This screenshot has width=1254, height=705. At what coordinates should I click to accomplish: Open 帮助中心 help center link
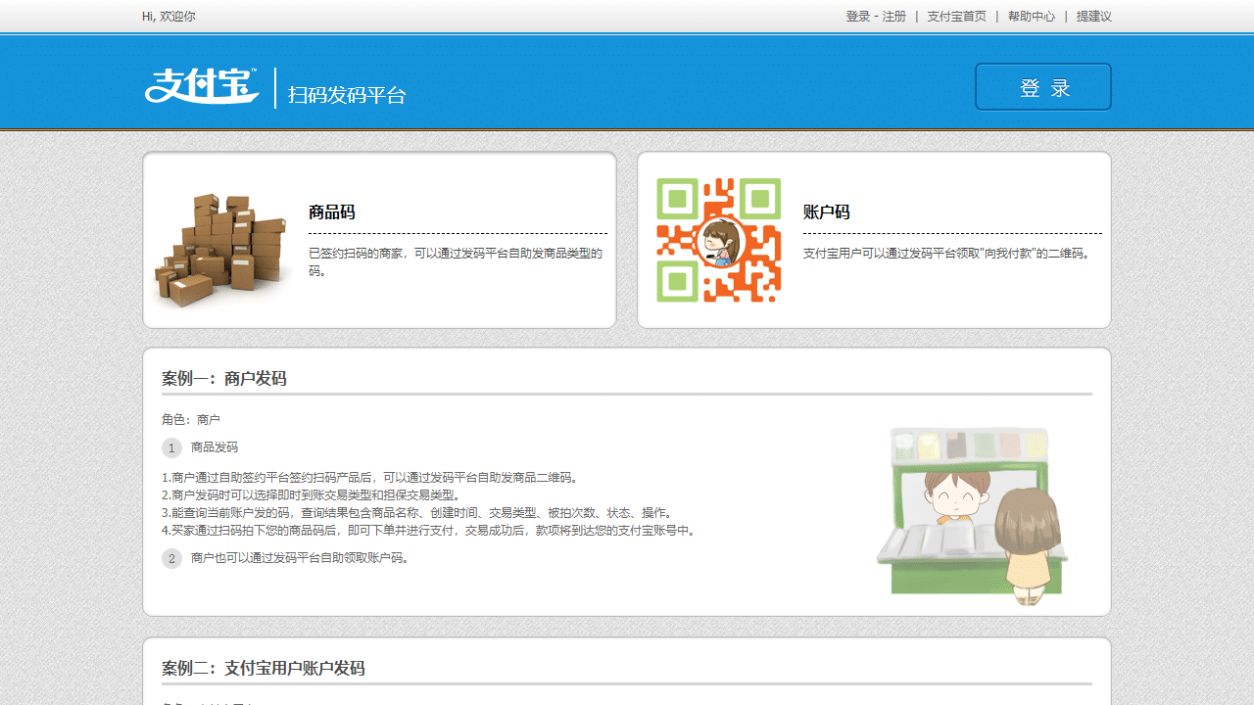[x=1032, y=17]
